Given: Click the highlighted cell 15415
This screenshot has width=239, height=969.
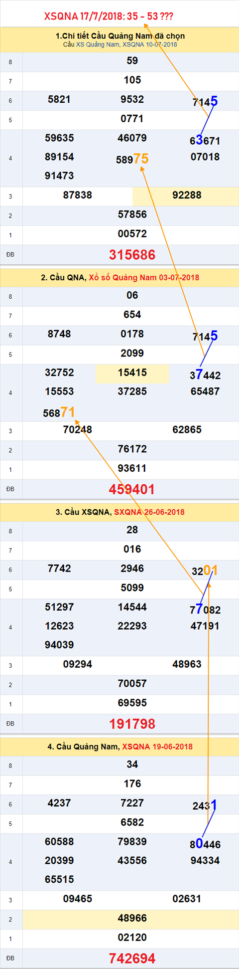Looking at the screenshot, I should pyautogui.click(x=132, y=374).
